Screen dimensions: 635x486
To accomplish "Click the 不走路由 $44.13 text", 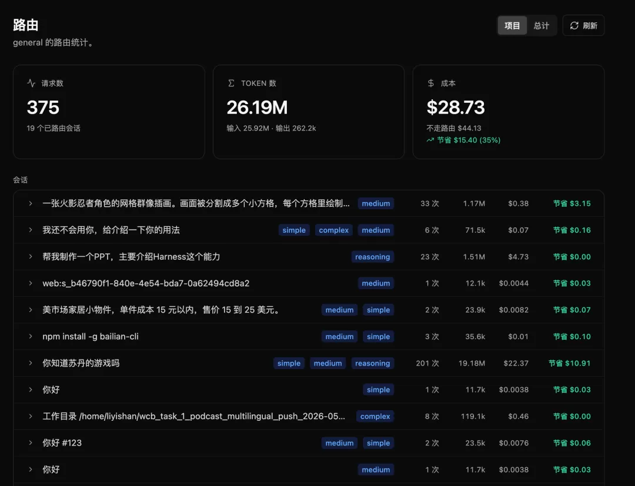I will pyautogui.click(x=453, y=128).
